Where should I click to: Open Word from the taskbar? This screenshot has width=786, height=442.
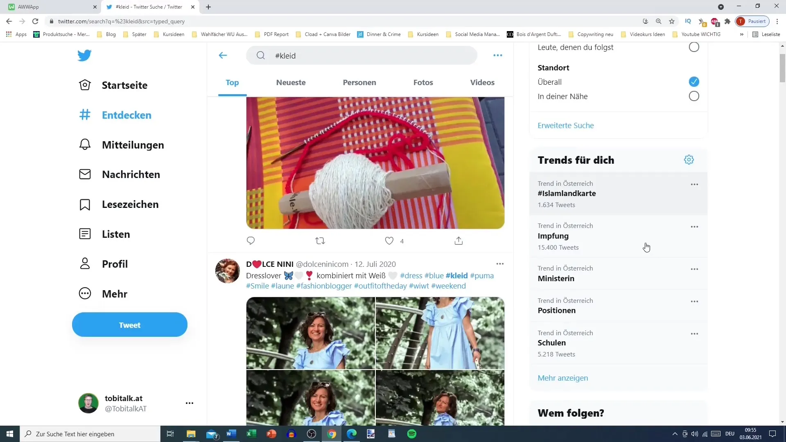(231, 434)
